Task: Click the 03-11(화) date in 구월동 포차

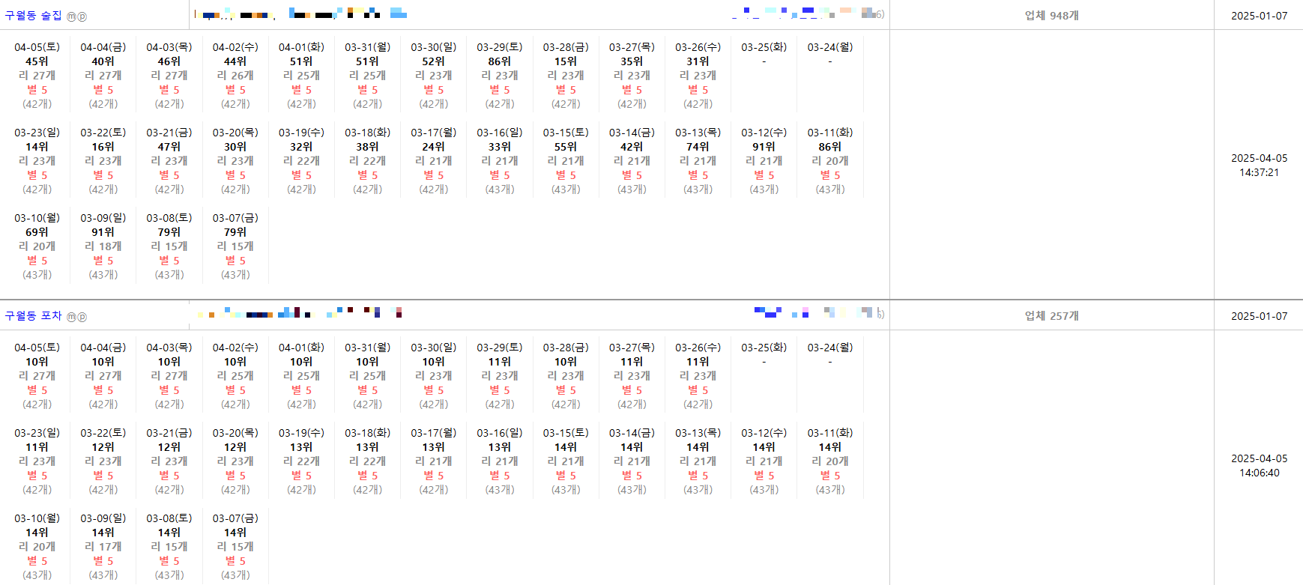Action: coord(830,433)
